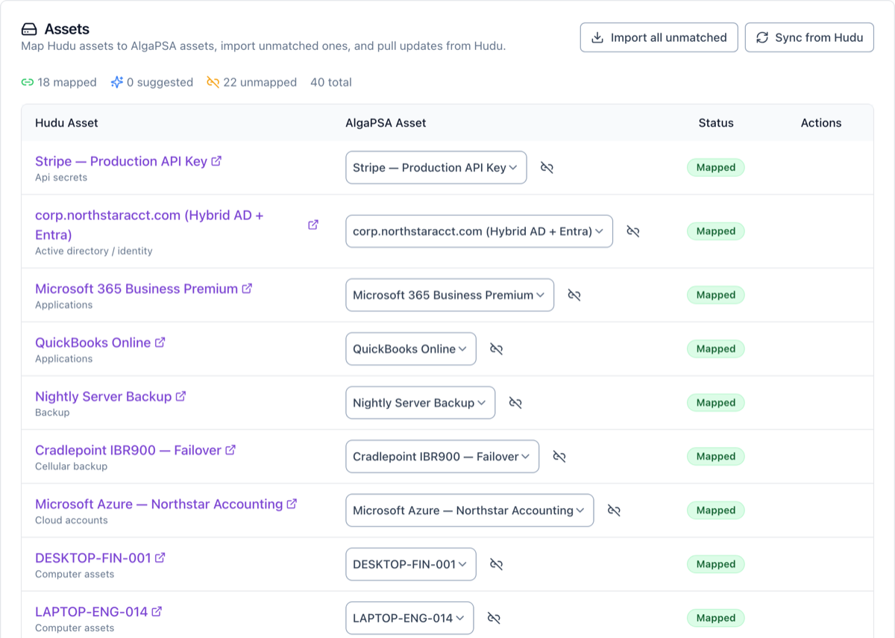Click the Mapped badge in the Nightly Server Backup row
The height and width of the screenshot is (638, 895).
point(716,402)
